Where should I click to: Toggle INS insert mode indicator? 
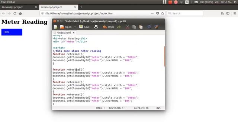pyautogui.click(x=158, y=108)
